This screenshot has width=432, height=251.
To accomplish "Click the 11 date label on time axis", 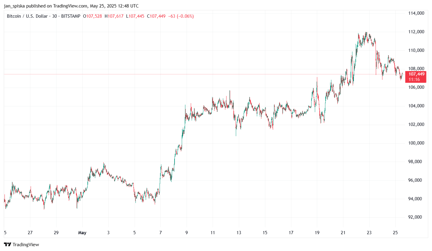I will (213, 233).
